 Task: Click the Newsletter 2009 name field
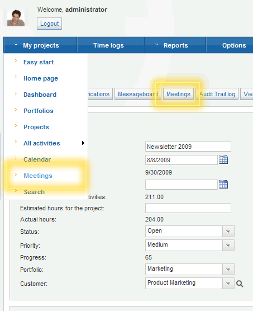click(x=188, y=147)
